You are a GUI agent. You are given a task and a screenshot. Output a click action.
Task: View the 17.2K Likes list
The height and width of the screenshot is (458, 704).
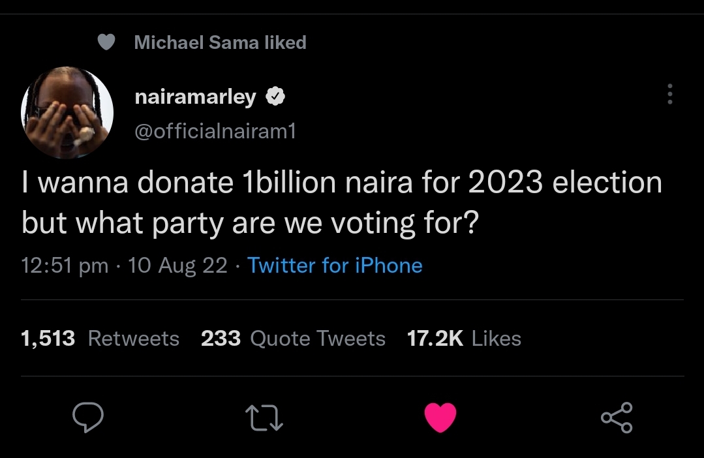[463, 339]
